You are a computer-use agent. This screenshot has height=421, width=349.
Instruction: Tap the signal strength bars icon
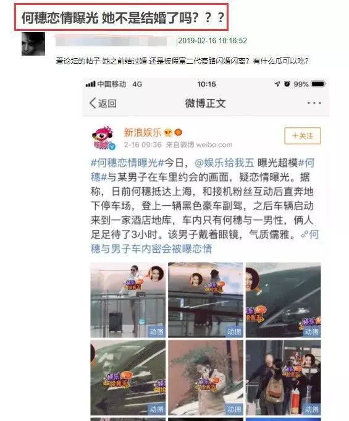(90, 84)
